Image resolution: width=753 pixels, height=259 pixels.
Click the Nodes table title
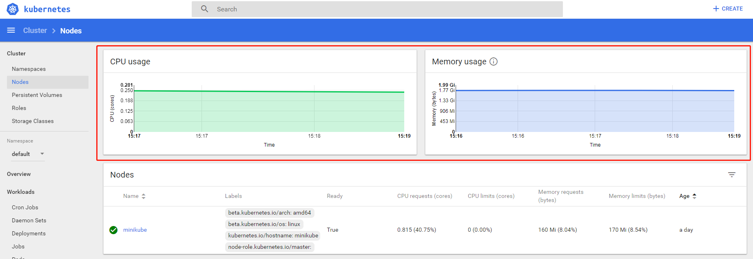(122, 175)
